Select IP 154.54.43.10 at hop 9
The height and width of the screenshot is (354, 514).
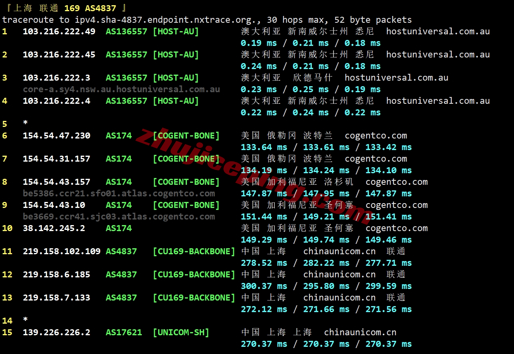(54, 205)
